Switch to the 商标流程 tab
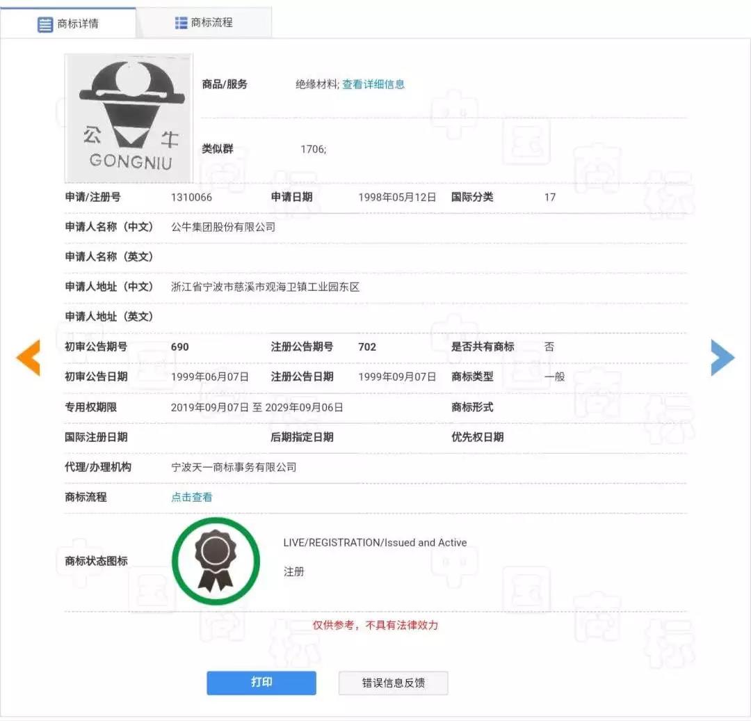751x721 pixels. (204, 22)
